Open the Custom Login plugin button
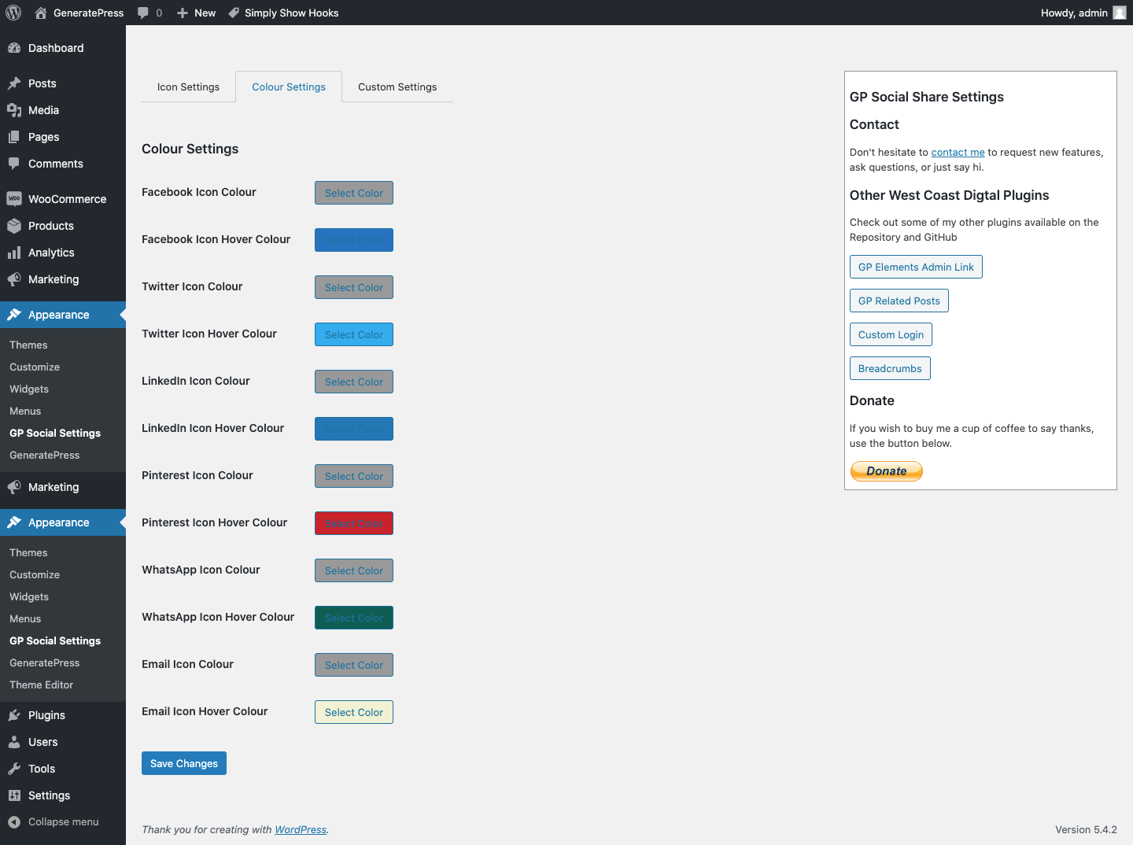Screen dimensions: 1133x845 [891, 334]
